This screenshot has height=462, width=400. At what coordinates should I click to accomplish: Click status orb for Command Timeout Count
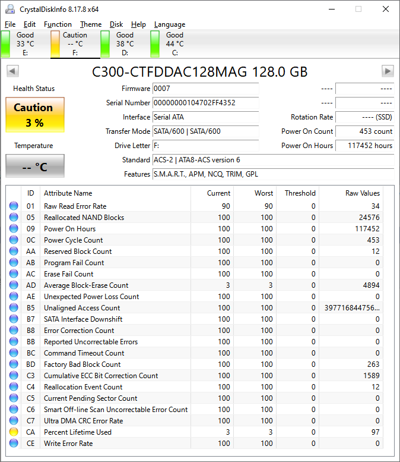point(14,353)
